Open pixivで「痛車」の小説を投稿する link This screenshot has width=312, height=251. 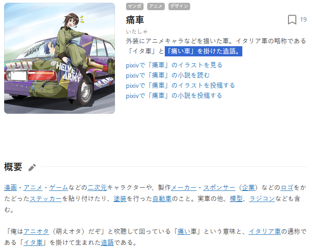coord(174,96)
